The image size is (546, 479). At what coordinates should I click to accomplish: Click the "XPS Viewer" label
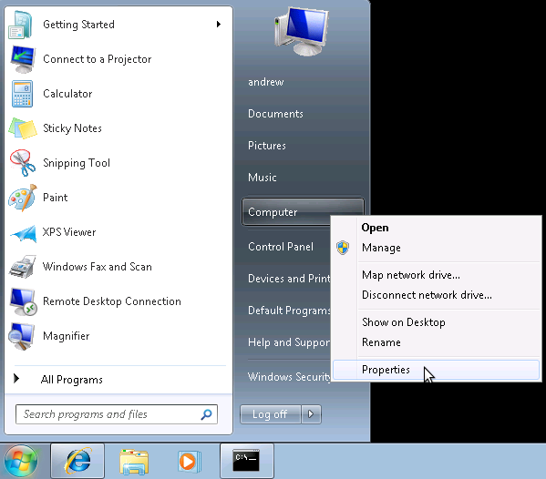coord(69,232)
